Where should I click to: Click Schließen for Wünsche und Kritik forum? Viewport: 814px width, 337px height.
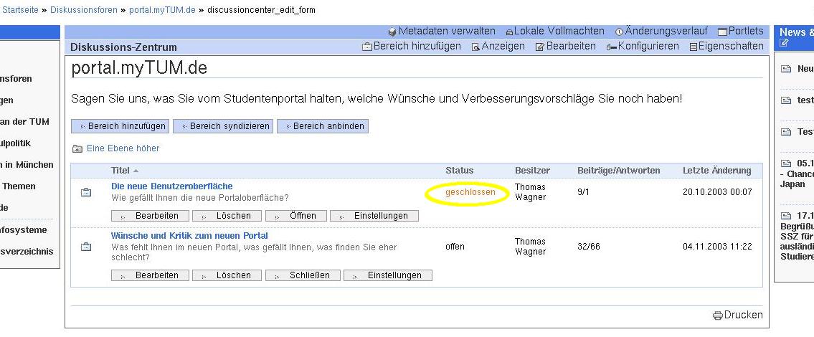(x=303, y=275)
